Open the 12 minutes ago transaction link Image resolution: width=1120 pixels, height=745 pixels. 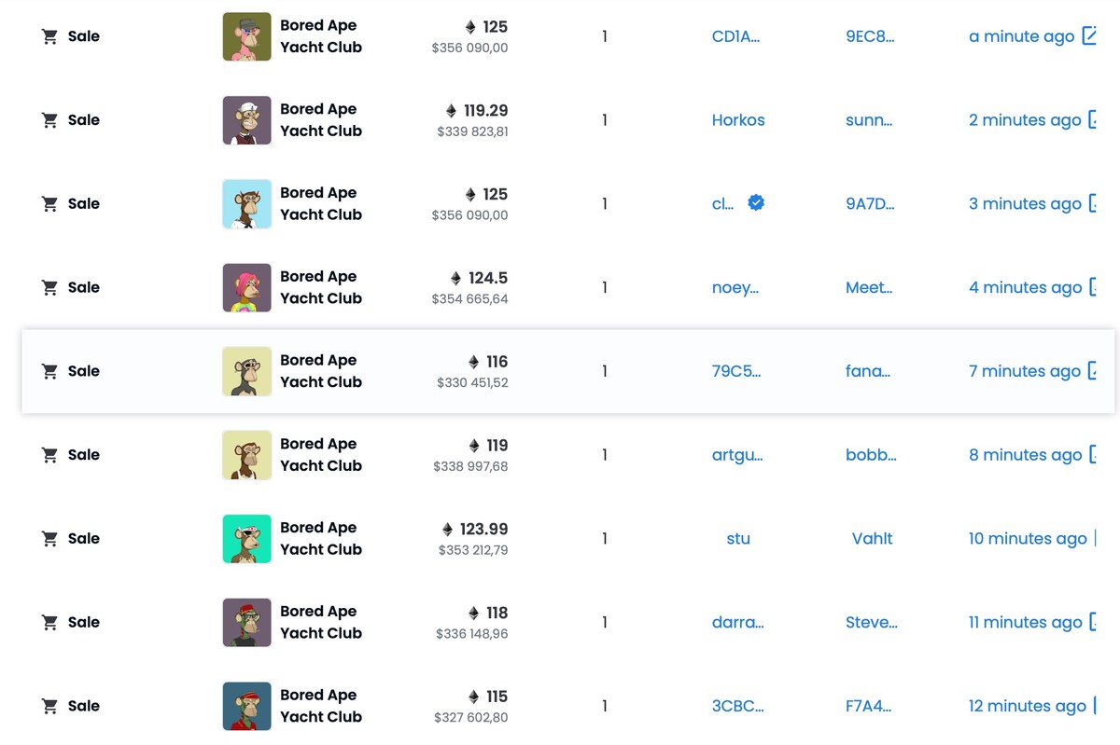pyautogui.click(x=1028, y=706)
